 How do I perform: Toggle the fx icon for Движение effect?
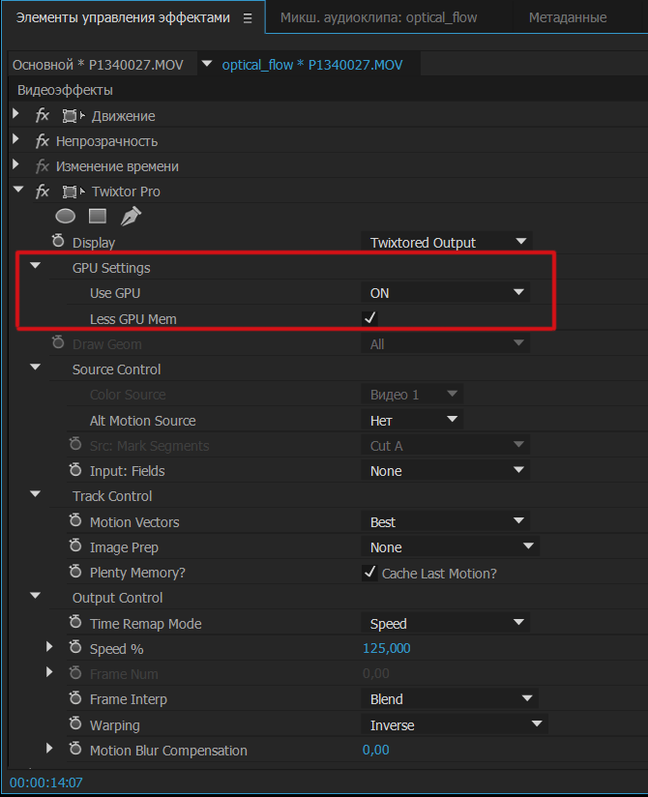[x=43, y=116]
